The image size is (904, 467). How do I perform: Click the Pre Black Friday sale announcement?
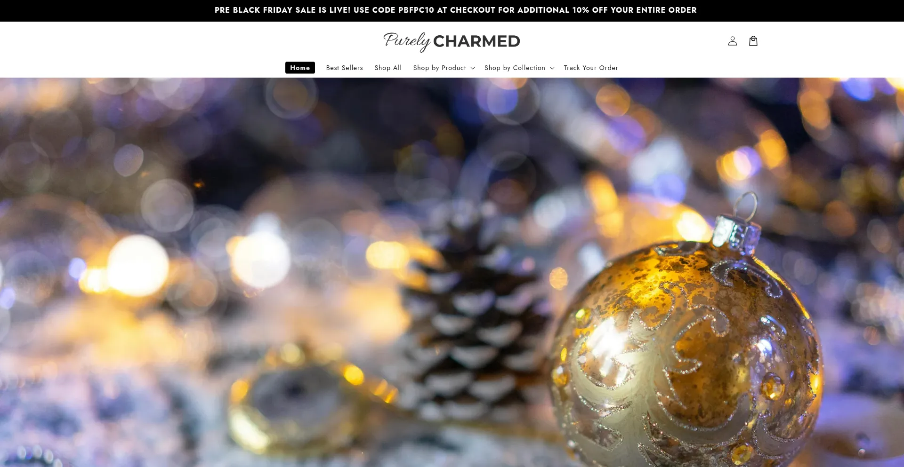pos(455,10)
